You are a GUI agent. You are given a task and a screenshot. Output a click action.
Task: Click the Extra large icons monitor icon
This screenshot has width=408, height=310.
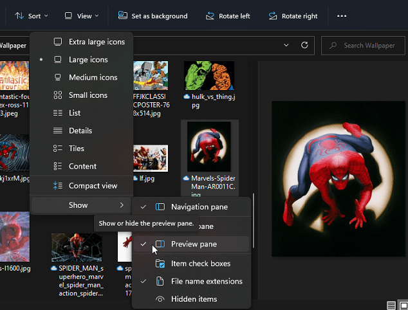pos(58,42)
